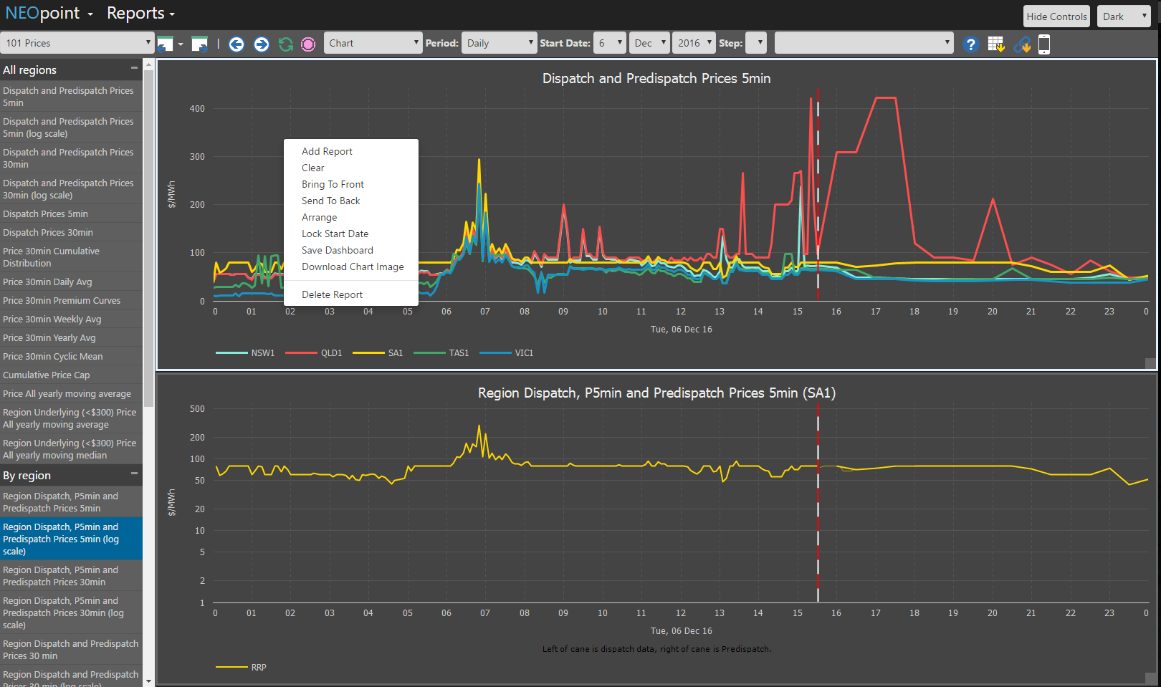Click the pink record circle icon
This screenshot has width=1161, height=687.
tap(308, 44)
